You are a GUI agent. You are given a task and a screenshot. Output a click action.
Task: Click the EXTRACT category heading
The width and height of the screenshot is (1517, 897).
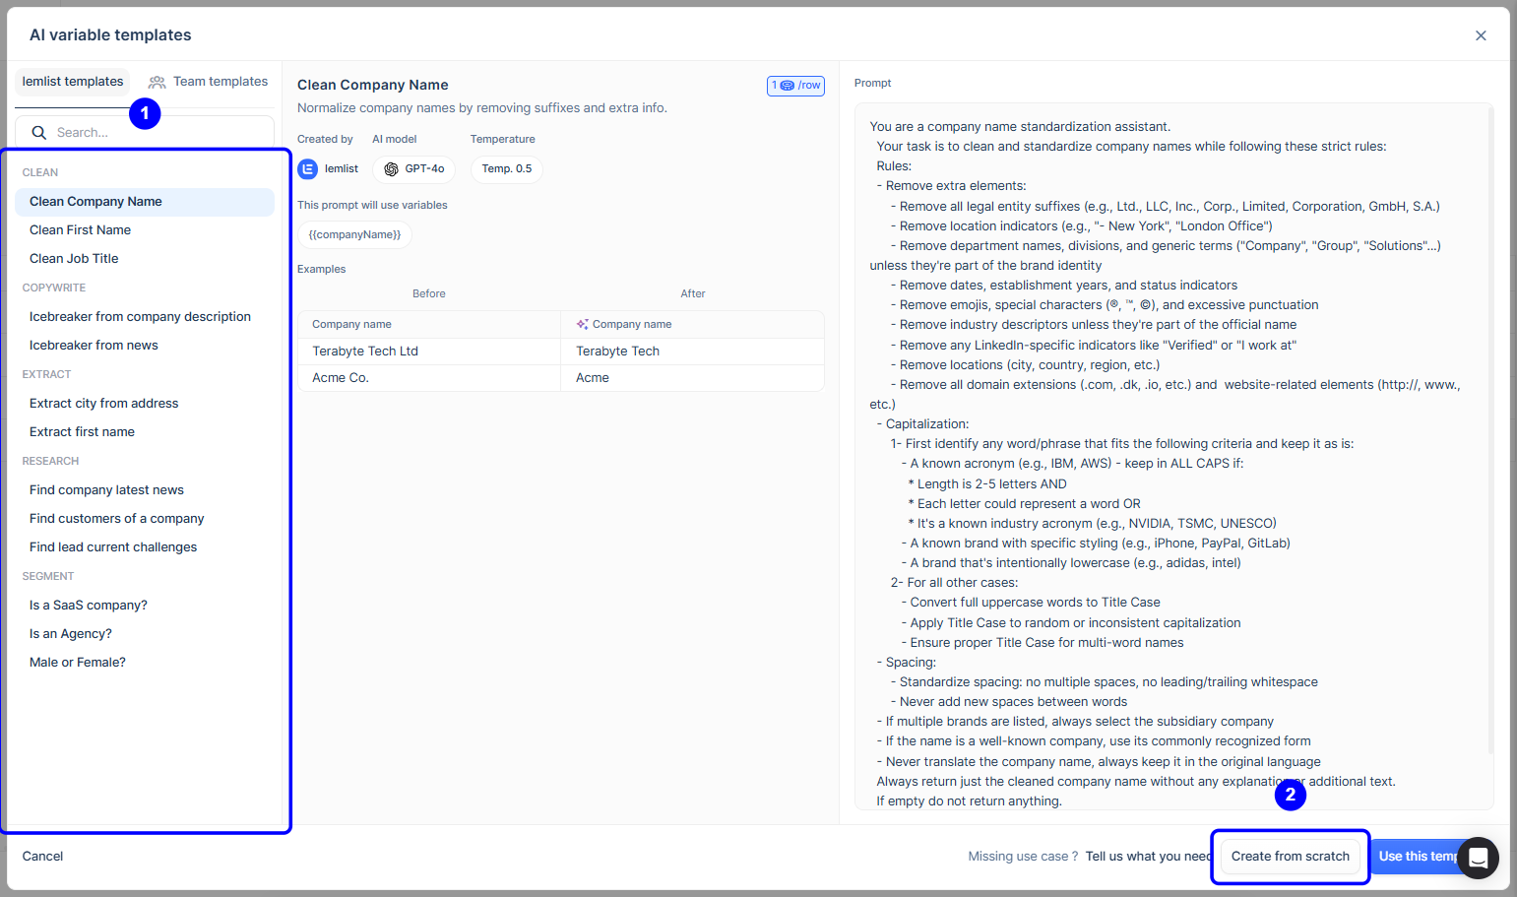point(46,375)
